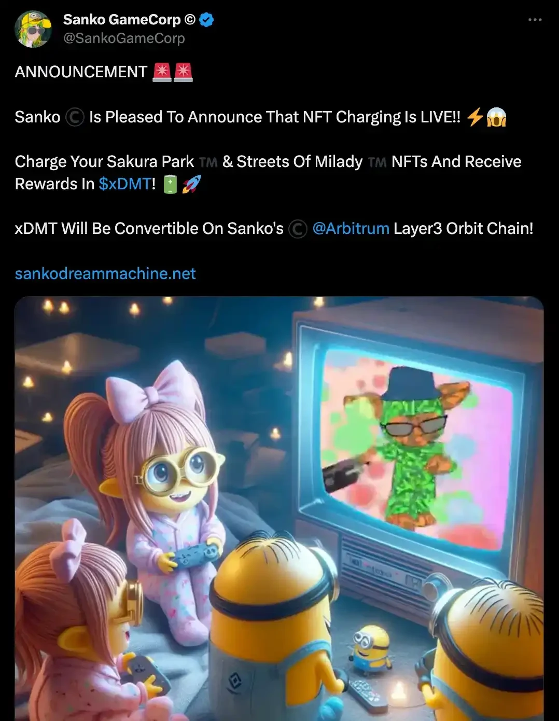Click the ANNOUNCEMENT text in the tweet

(81, 72)
